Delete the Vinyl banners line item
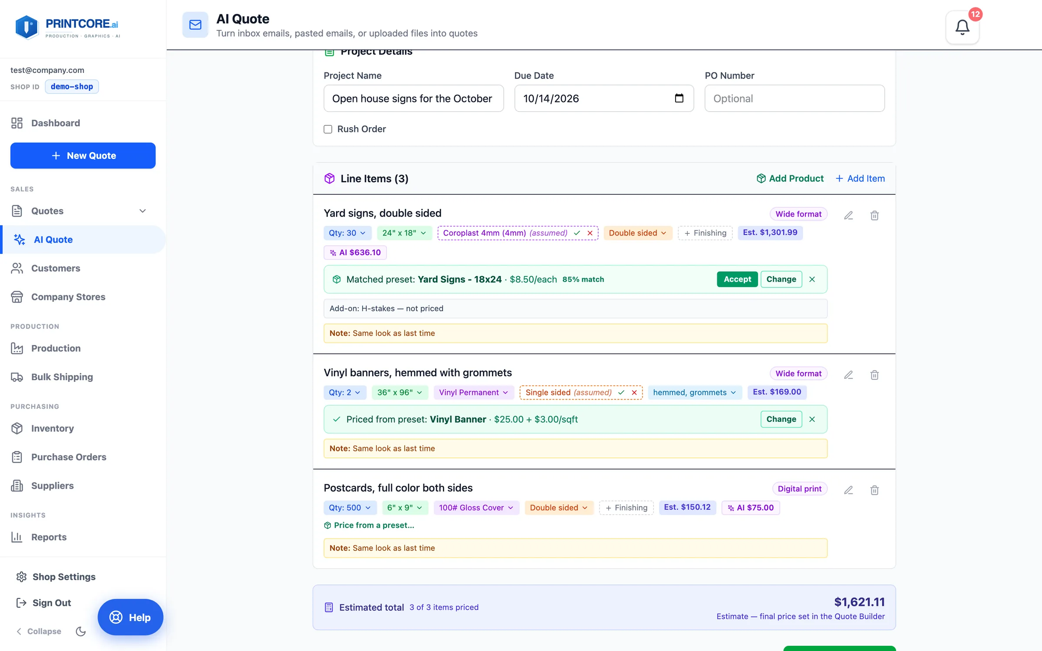The image size is (1042, 651). click(x=874, y=375)
